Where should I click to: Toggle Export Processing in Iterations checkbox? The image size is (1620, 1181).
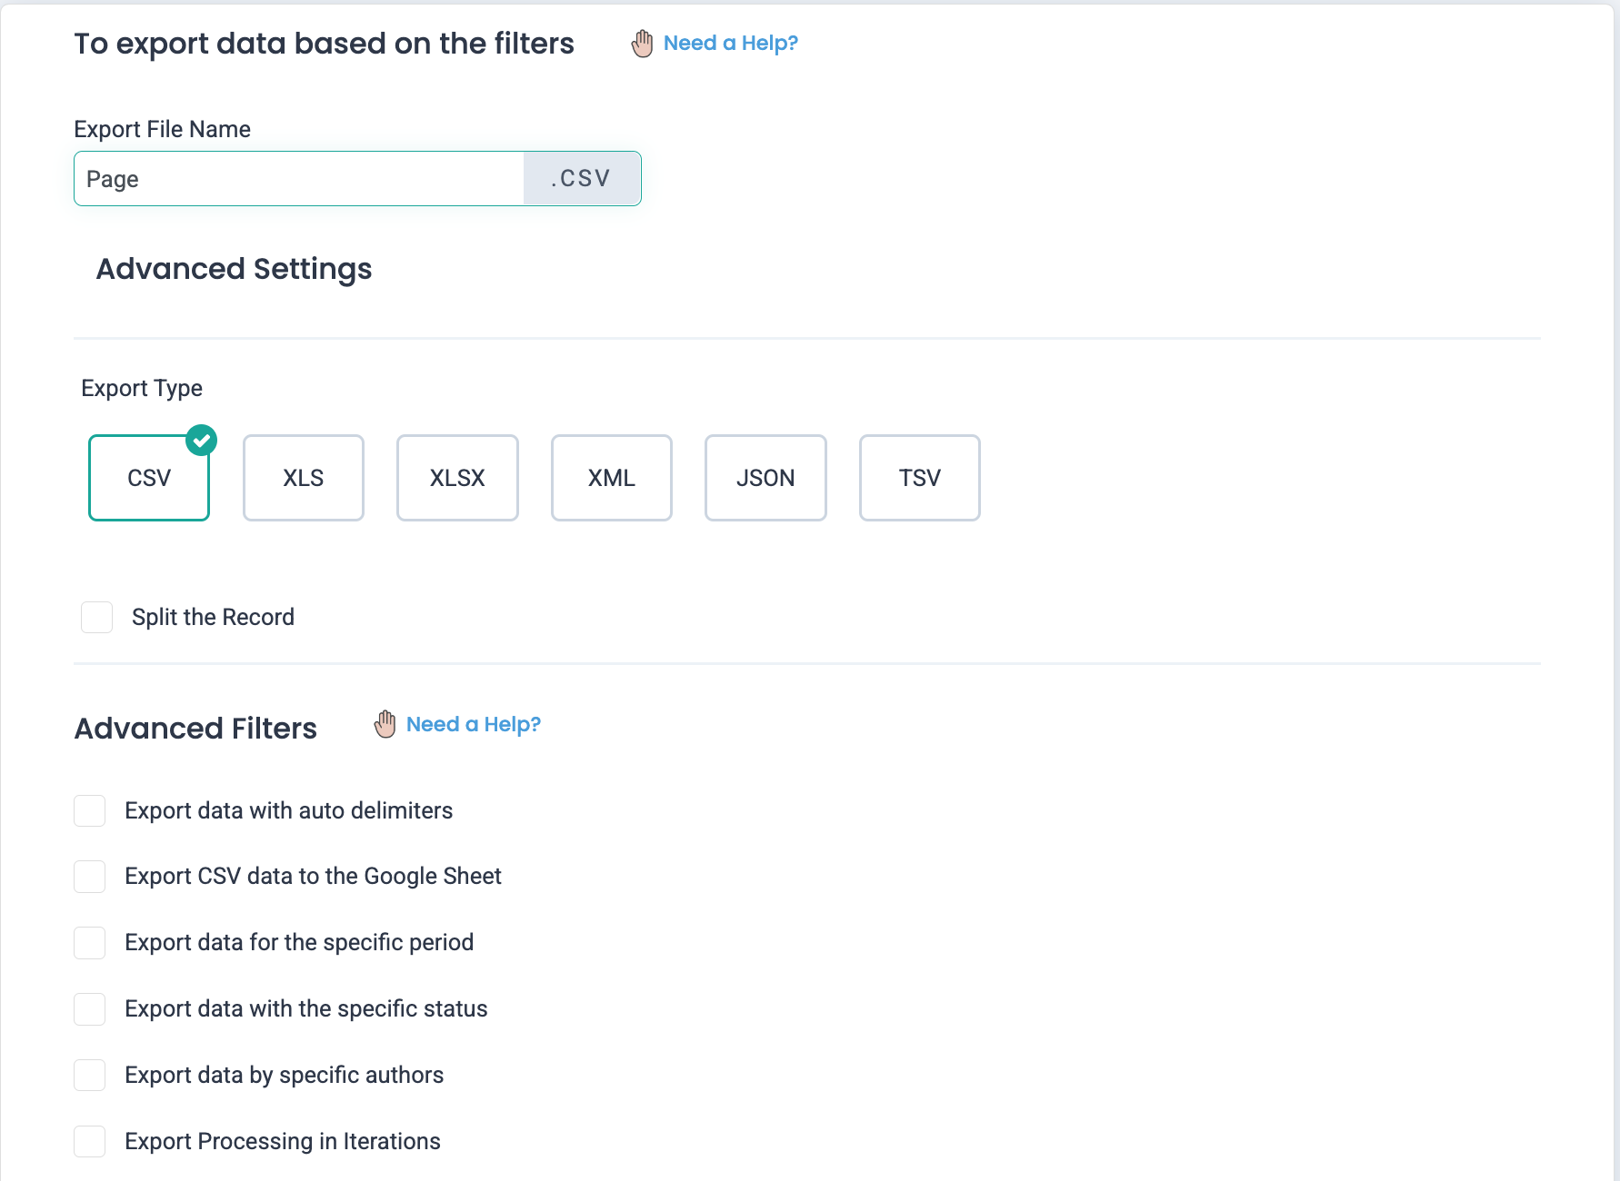point(90,1141)
